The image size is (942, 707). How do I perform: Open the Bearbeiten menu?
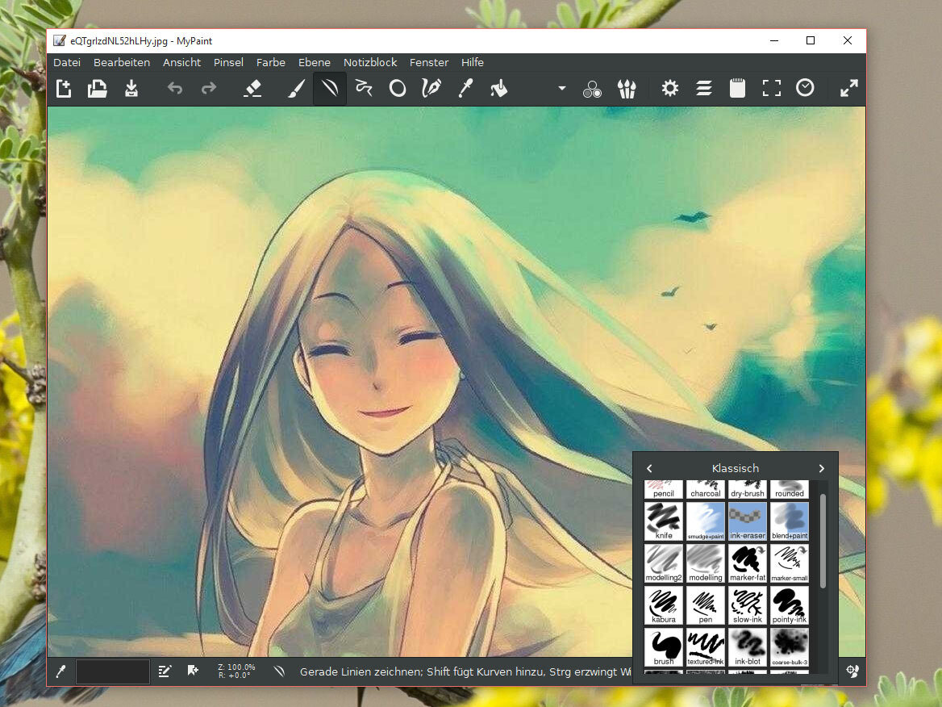click(122, 62)
